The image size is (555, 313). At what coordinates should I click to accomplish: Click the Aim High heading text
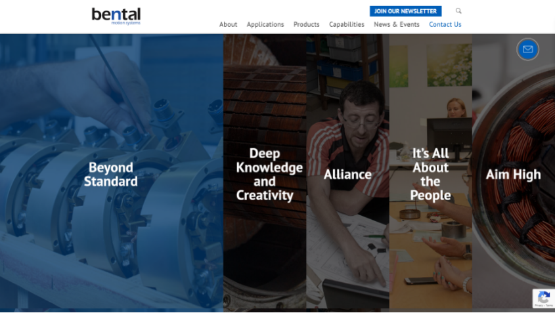[x=513, y=175]
